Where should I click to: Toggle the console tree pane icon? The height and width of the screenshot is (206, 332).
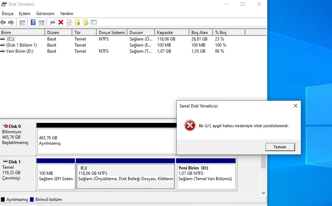22,23
